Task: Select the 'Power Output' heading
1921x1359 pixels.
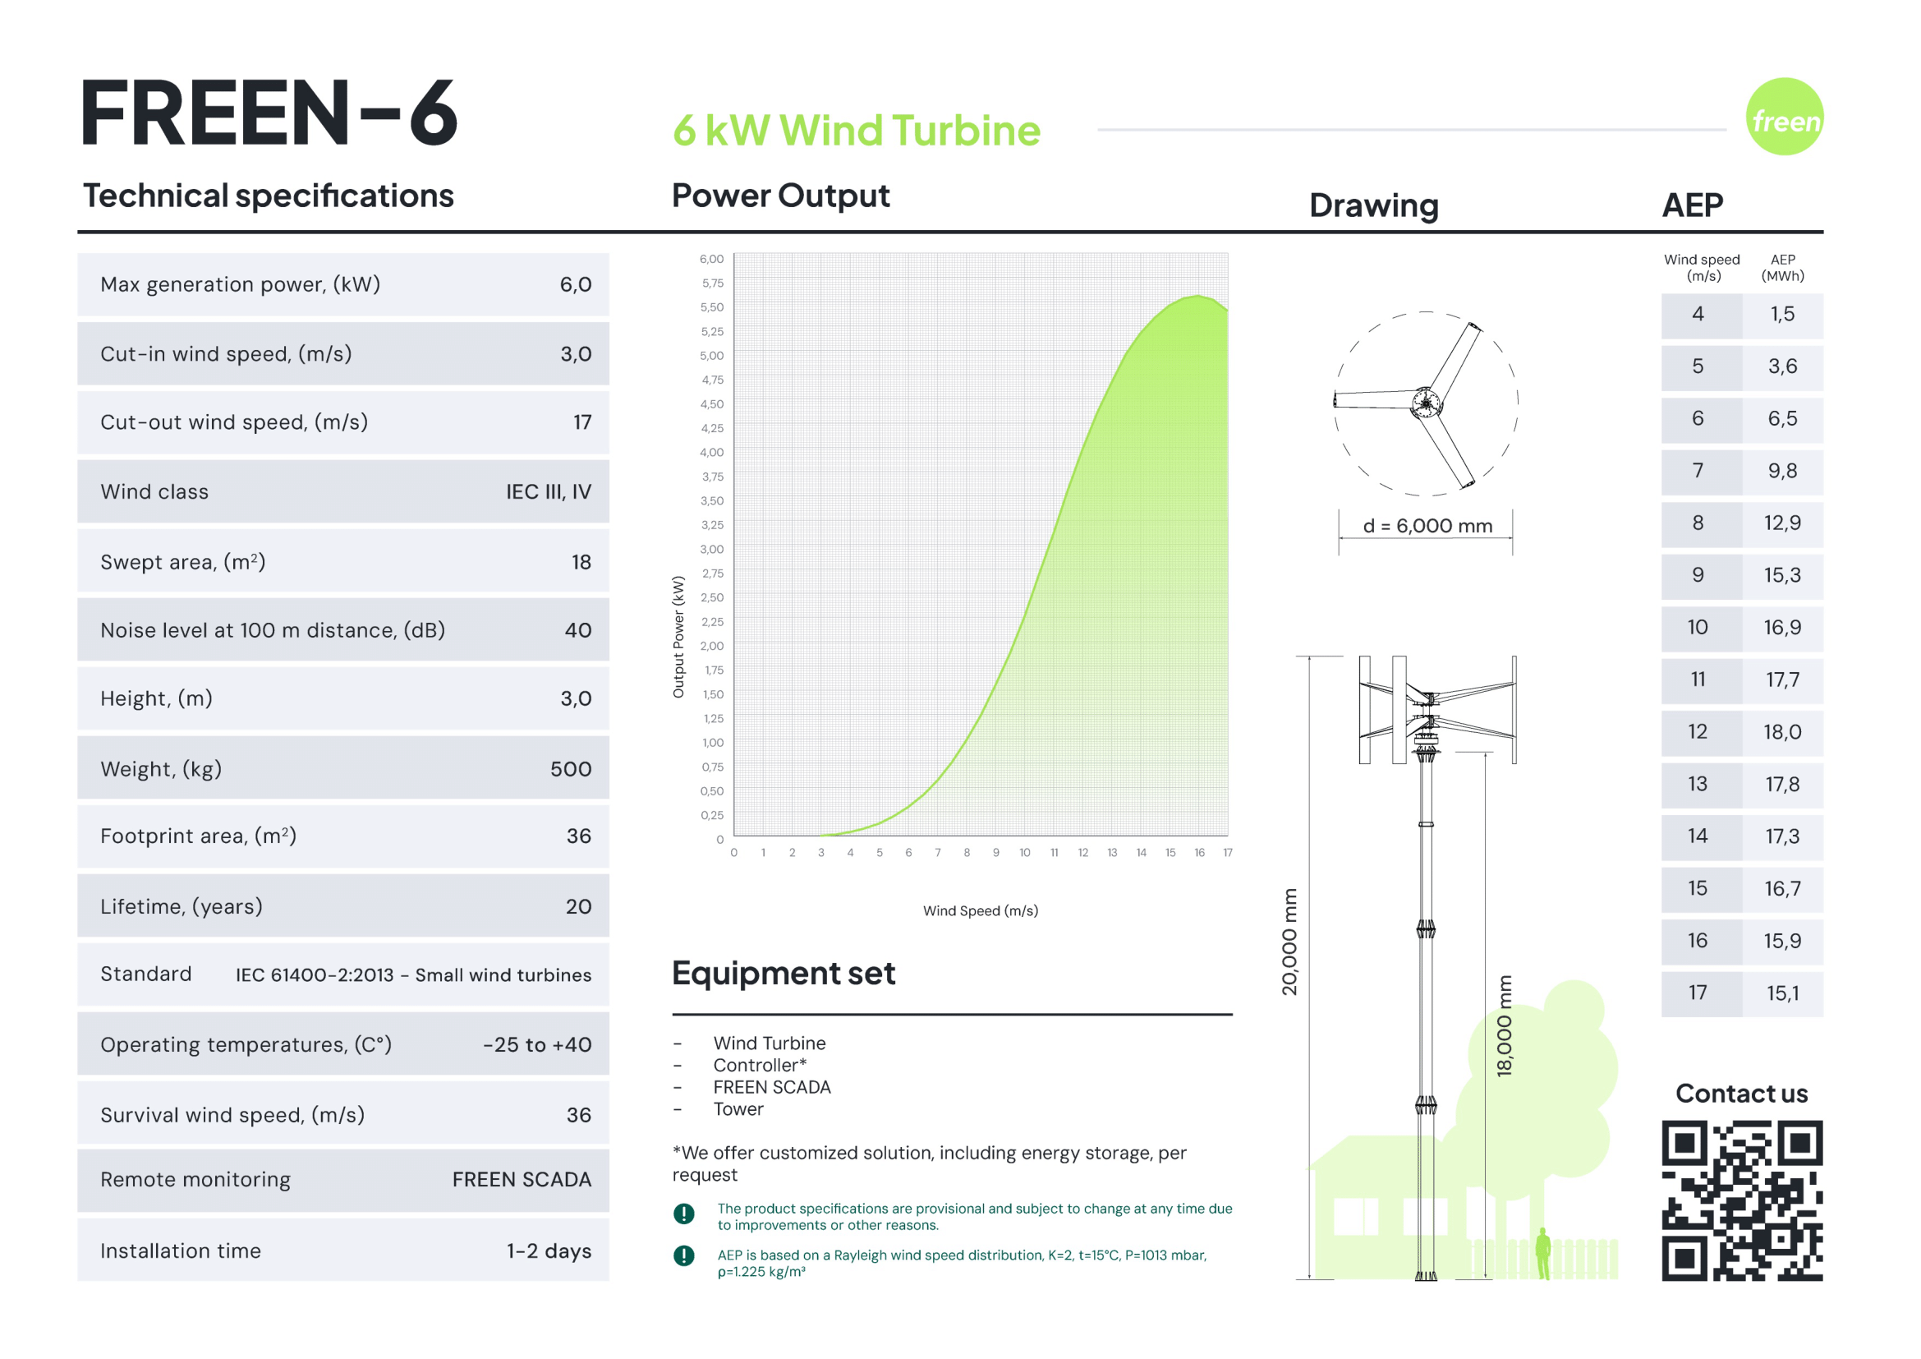Action: (780, 196)
